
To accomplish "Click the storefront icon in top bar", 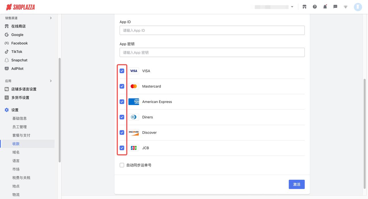I will 304,7.
